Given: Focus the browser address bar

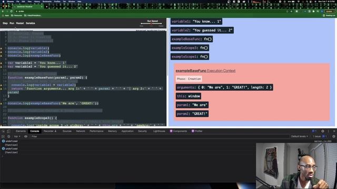Looking at the screenshot, I should 151,12.
